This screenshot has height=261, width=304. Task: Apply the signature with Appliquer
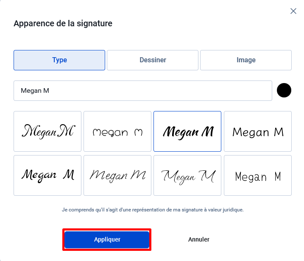(x=107, y=239)
